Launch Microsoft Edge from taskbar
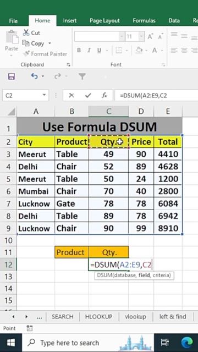 (186, 343)
